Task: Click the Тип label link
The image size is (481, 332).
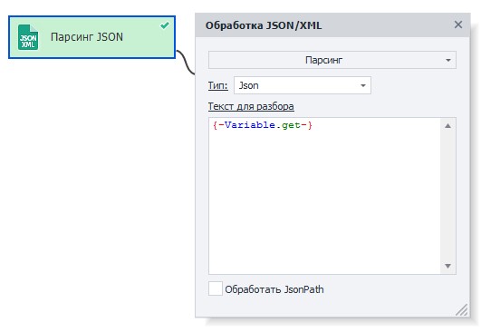Action: [x=217, y=85]
